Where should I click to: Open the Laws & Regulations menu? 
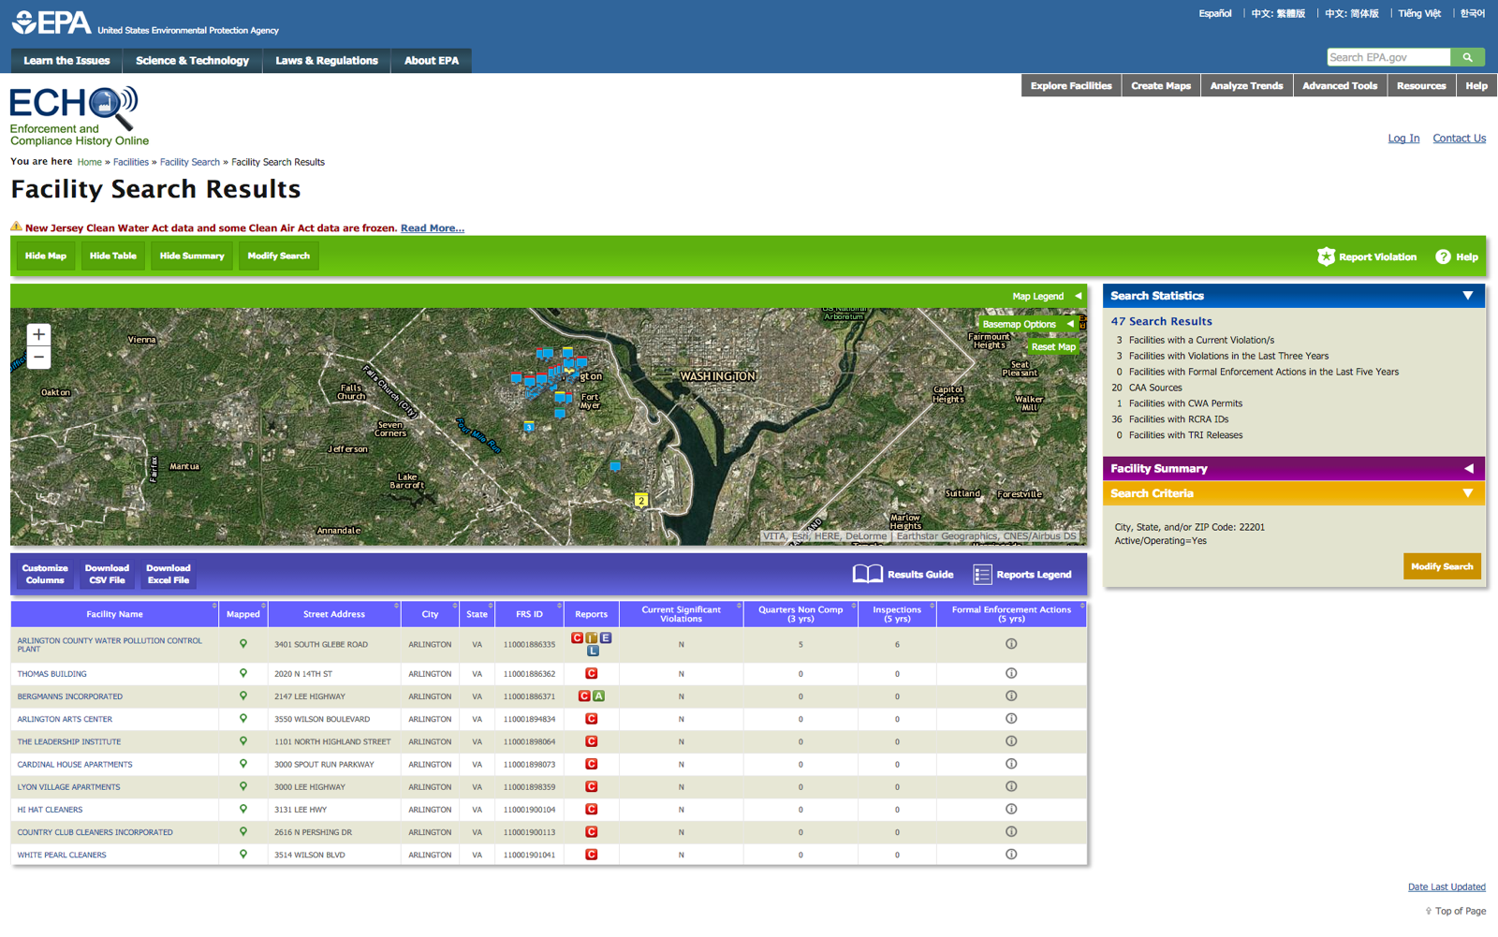(327, 61)
